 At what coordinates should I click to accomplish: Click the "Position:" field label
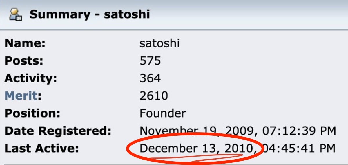[x=32, y=113]
